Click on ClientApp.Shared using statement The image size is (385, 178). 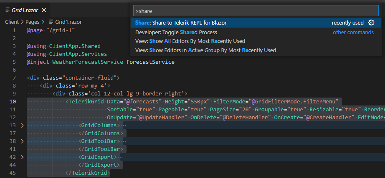[x=75, y=46]
